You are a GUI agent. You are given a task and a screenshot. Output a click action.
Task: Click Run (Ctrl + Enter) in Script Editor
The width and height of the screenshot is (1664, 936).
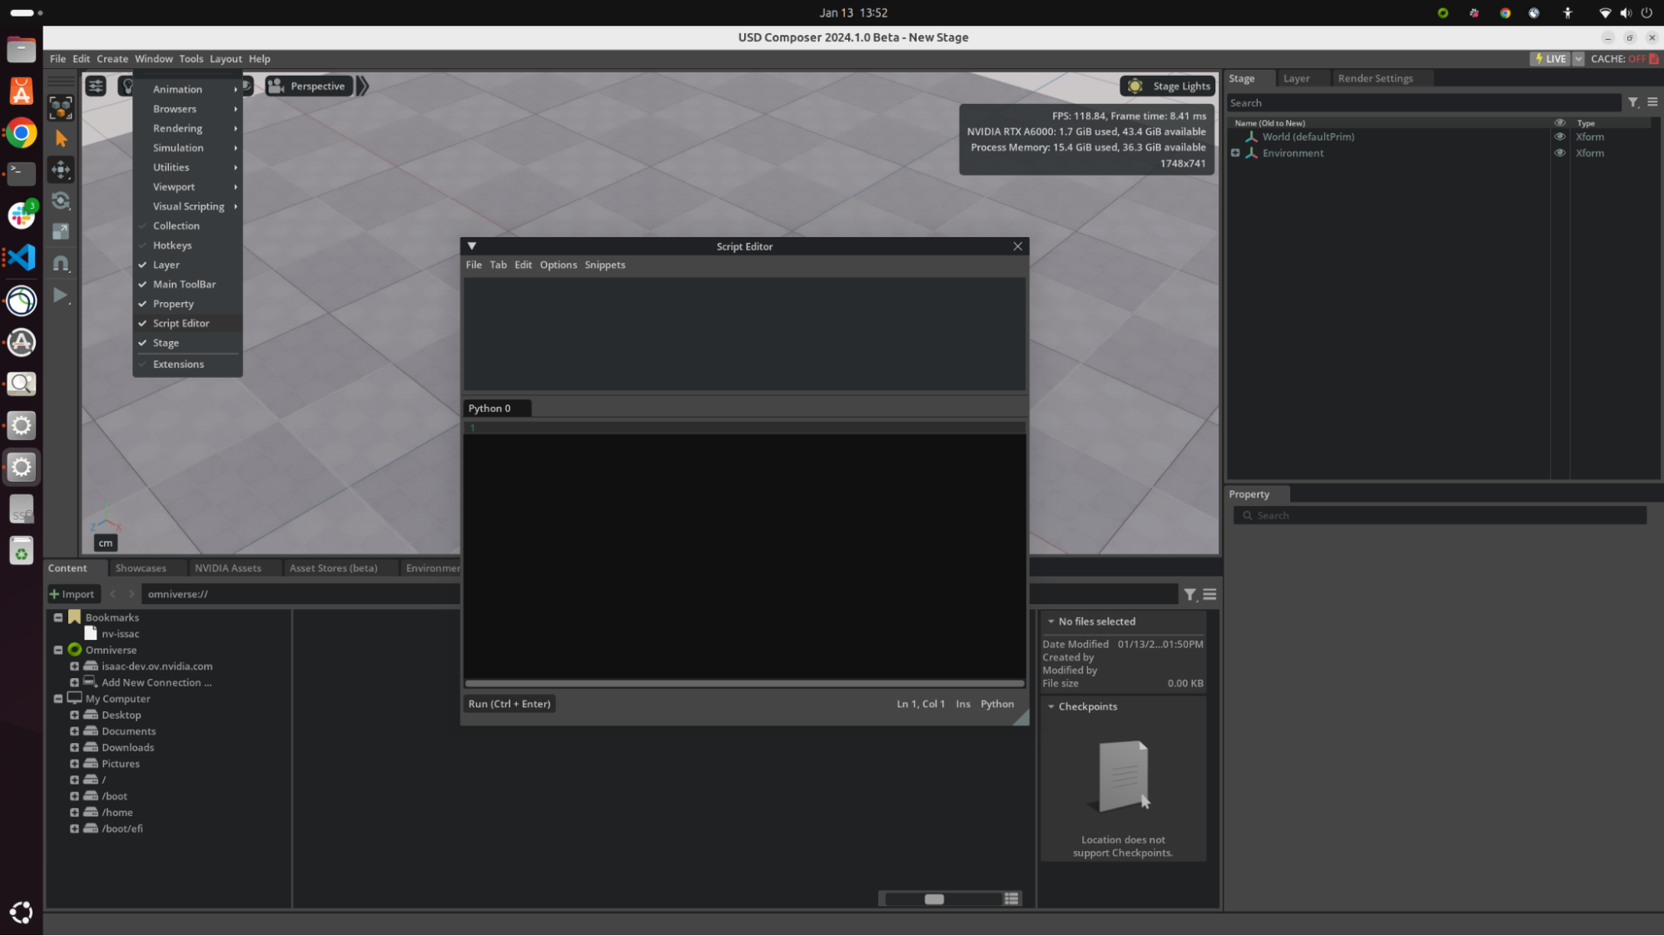[509, 703]
